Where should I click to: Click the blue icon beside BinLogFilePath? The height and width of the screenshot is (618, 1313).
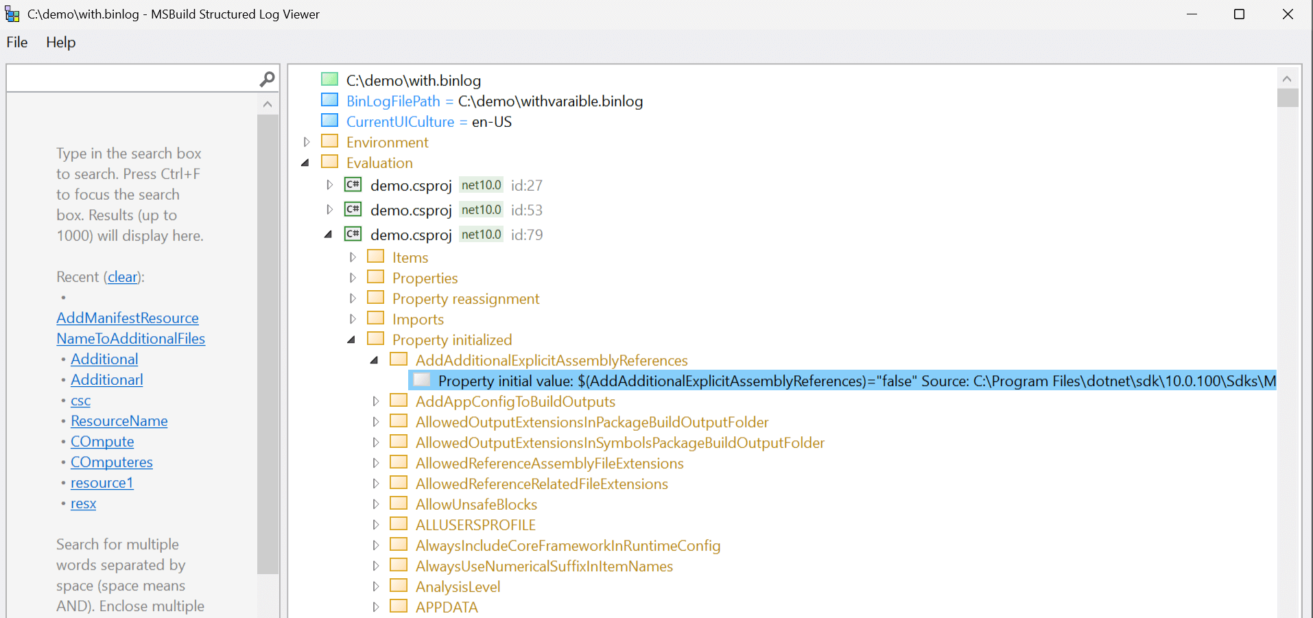tap(330, 100)
